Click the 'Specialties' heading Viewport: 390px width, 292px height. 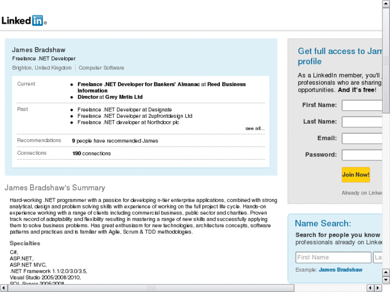tap(25, 243)
